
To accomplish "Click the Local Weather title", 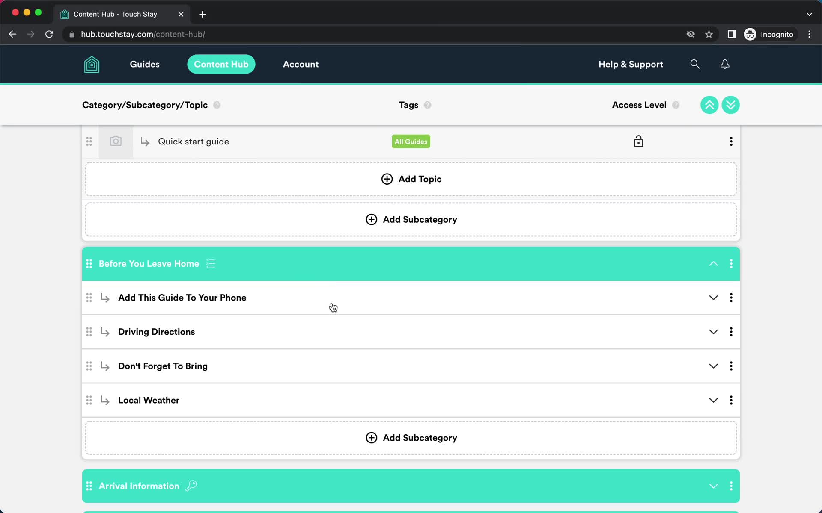I will 149,400.
